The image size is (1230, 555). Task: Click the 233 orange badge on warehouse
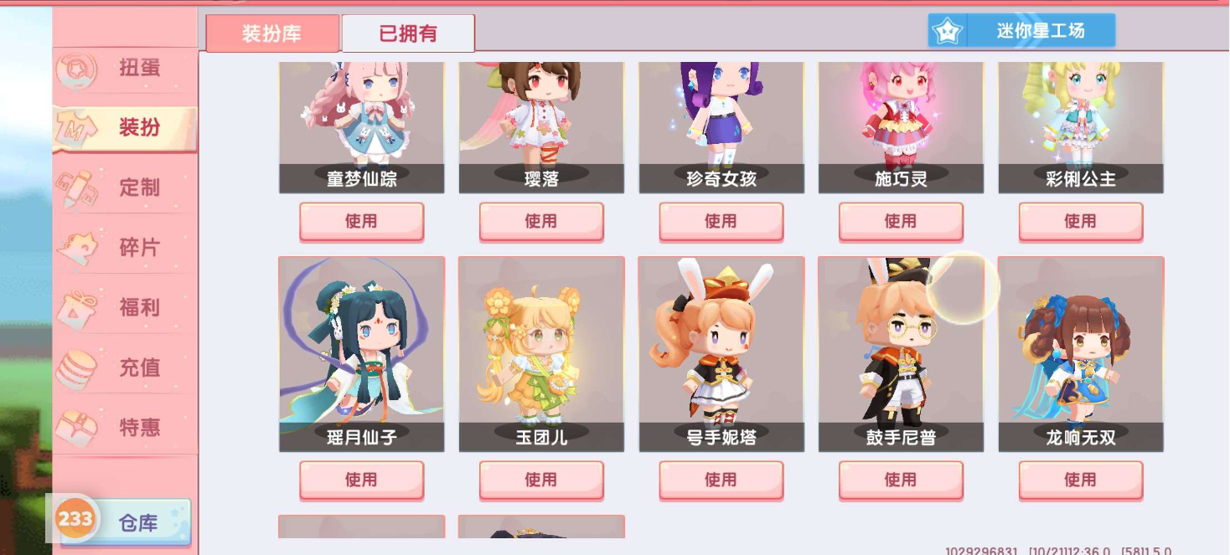click(x=75, y=518)
